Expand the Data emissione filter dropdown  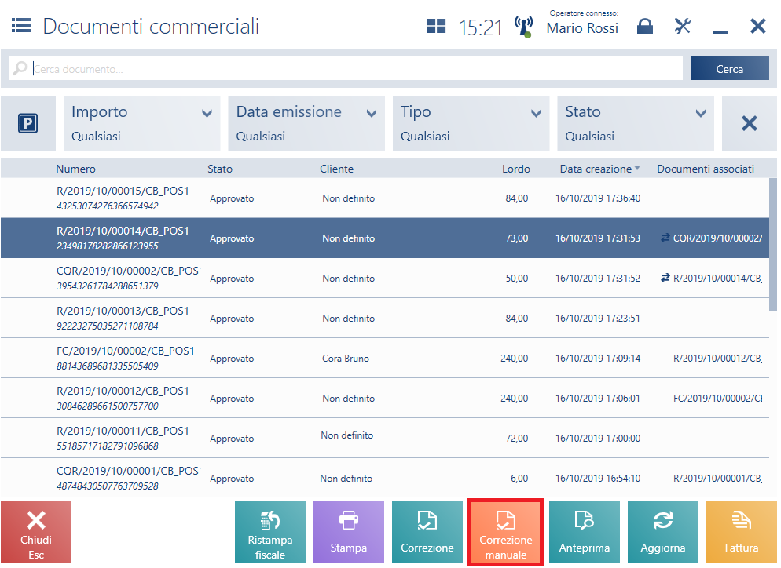pyautogui.click(x=306, y=123)
